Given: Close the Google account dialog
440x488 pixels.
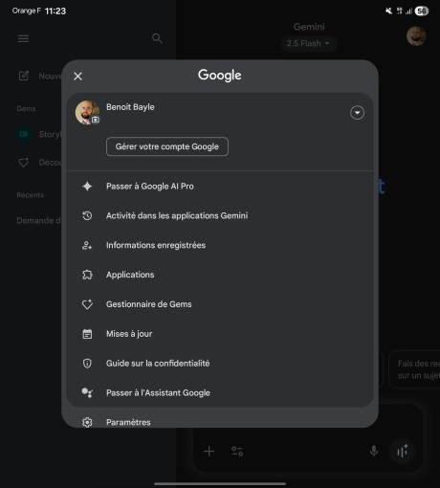Looking at the screenshot, I should (x=77, y=77).
